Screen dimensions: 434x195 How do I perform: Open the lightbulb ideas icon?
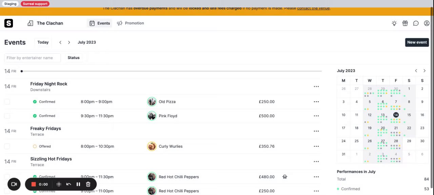[394, 23]
